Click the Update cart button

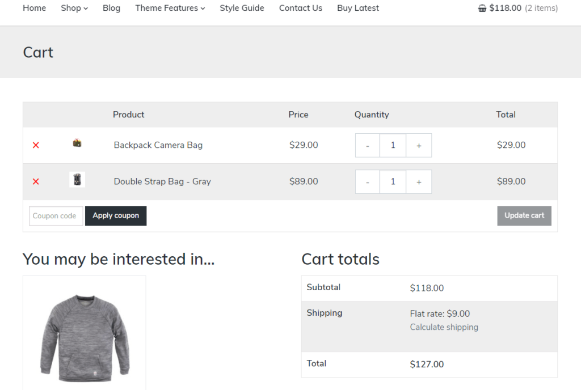tap(524, 215)
